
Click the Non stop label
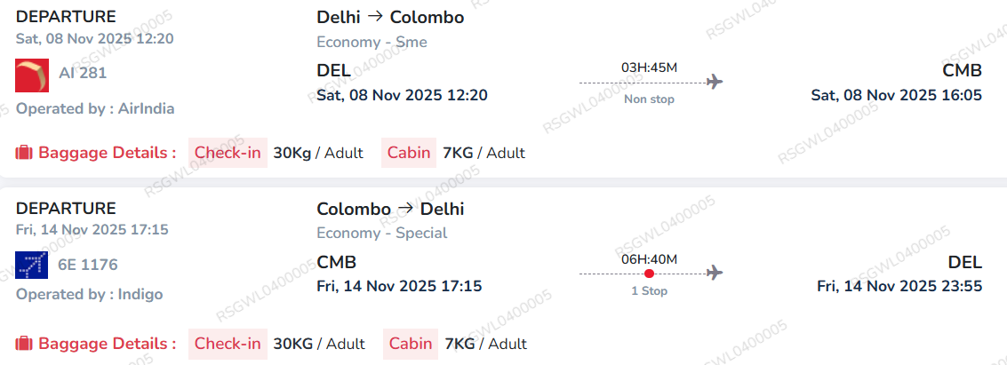649,99
